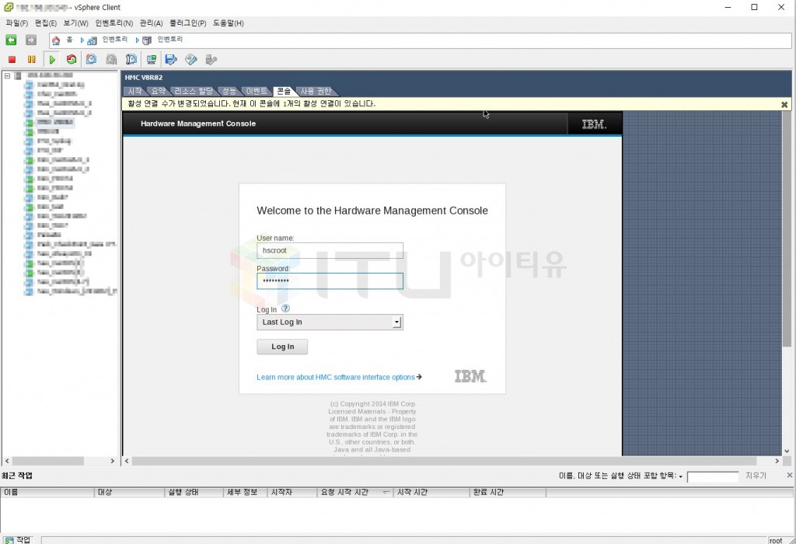Click the Home icon in navigation bar
Viewport: 796px width, 544px height.
click(x=56, y=40)
